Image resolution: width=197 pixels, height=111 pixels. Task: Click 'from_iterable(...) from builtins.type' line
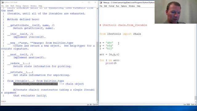(36, 81)
